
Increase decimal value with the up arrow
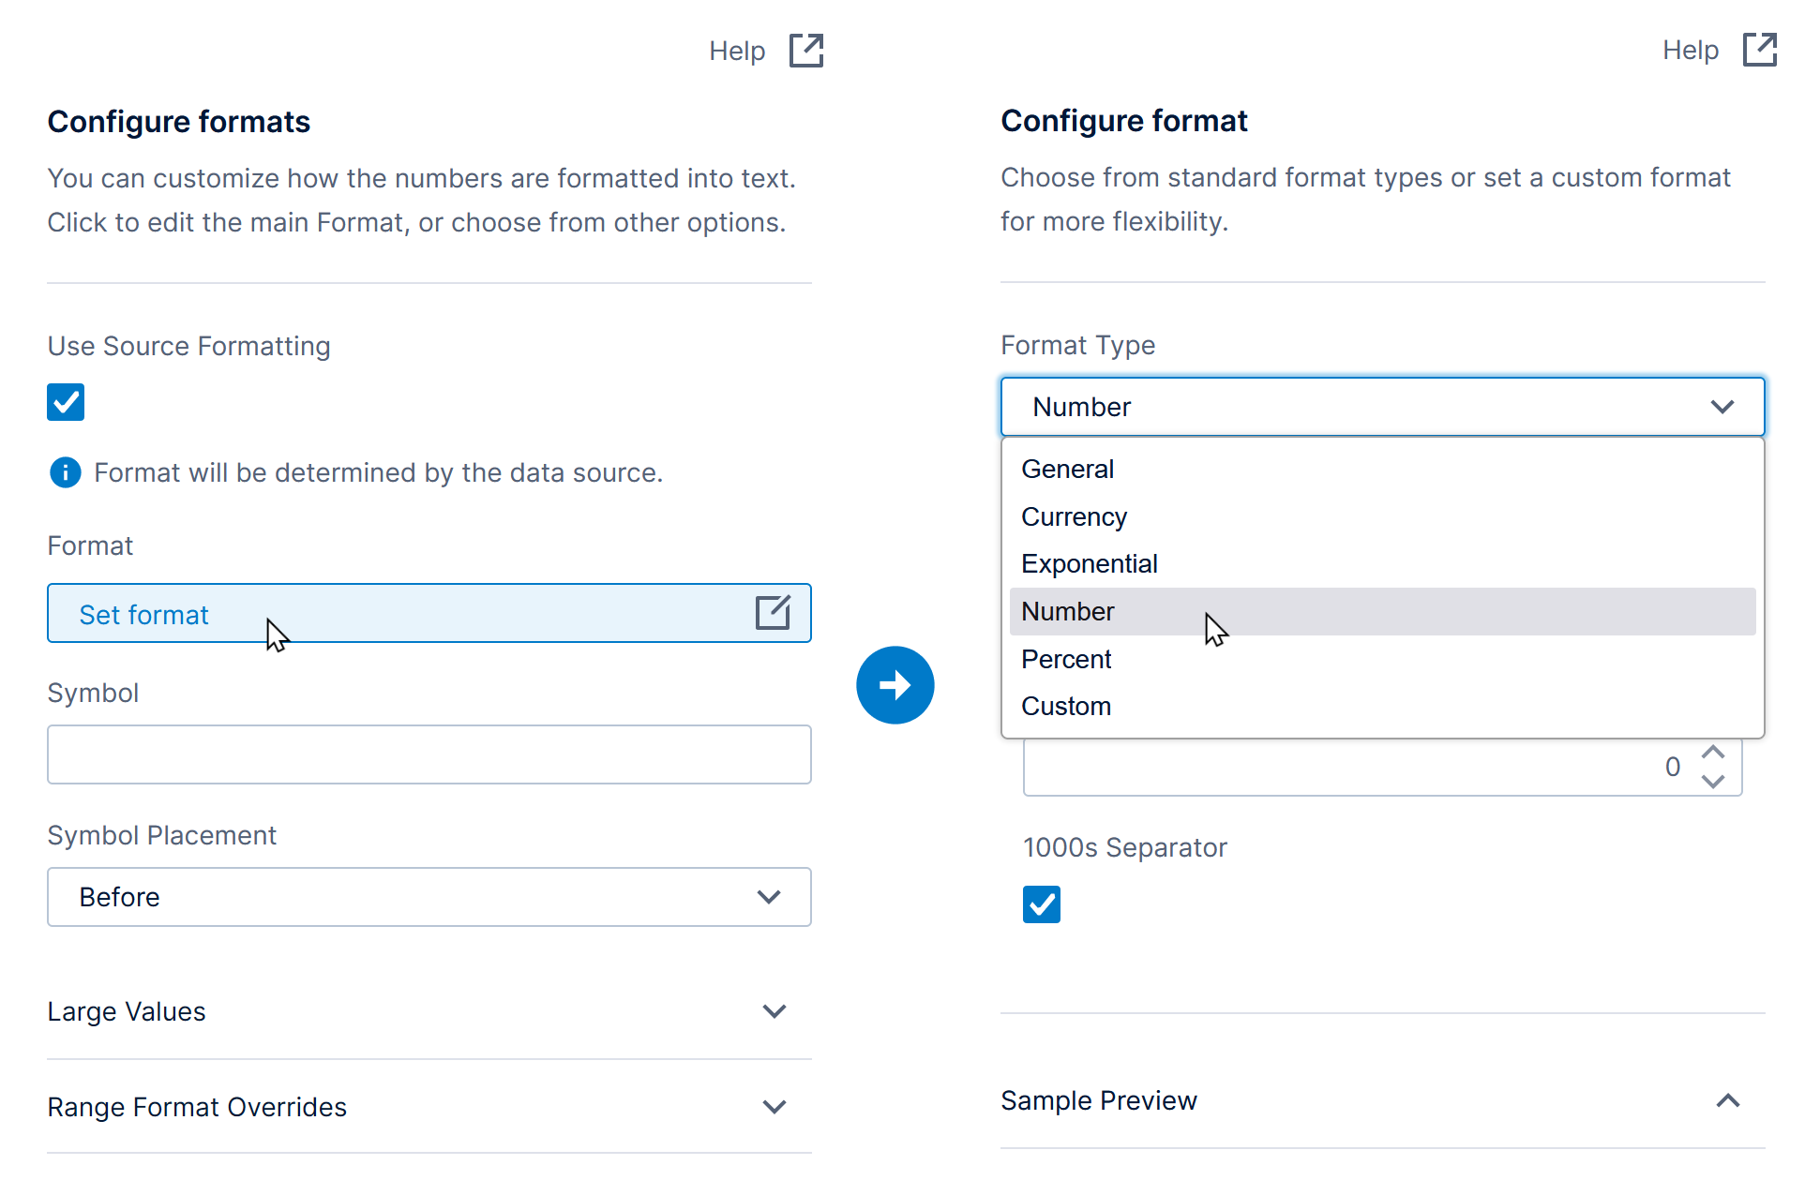(1713, 753)
